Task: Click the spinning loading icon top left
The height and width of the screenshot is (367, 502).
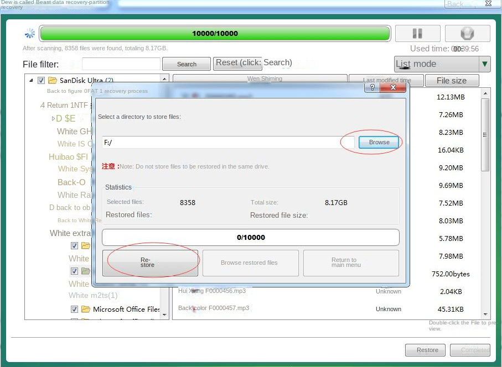Action: 30,33
